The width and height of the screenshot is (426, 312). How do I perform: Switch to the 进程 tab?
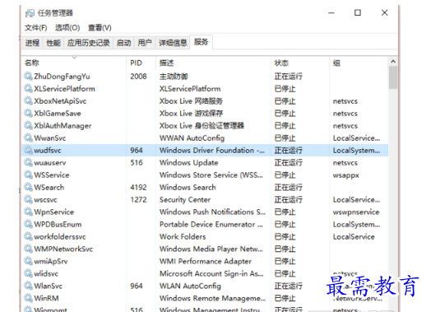click(x=32, y=43)
